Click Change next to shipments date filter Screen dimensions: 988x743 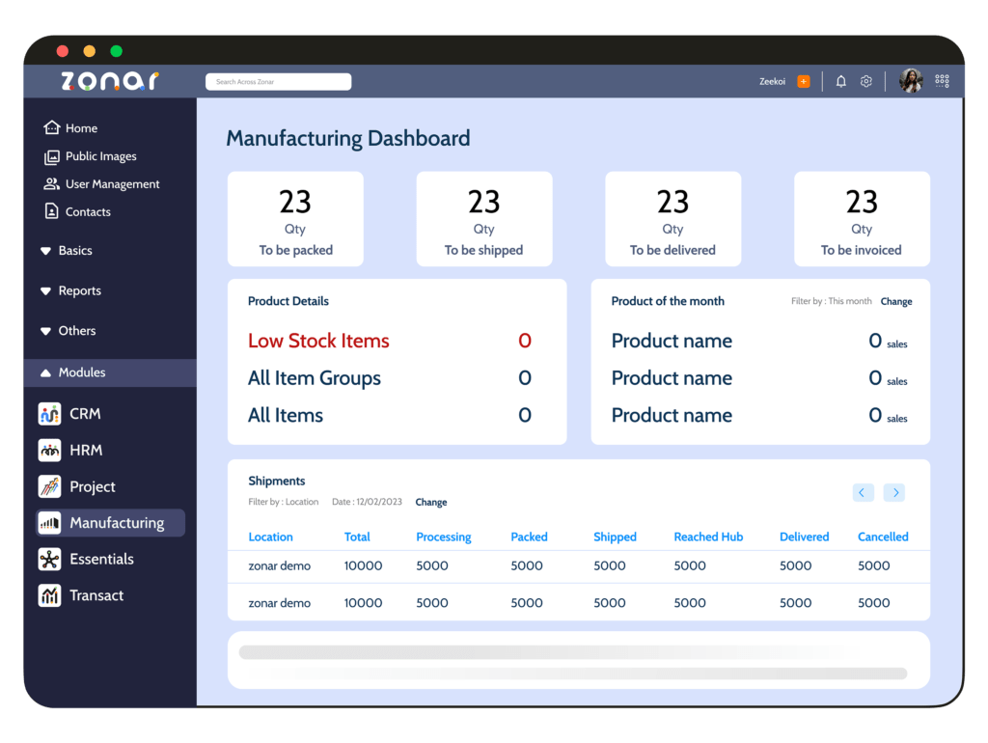point(431,503)
